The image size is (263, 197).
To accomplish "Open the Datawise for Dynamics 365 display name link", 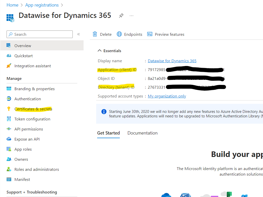I will [172, 61].
